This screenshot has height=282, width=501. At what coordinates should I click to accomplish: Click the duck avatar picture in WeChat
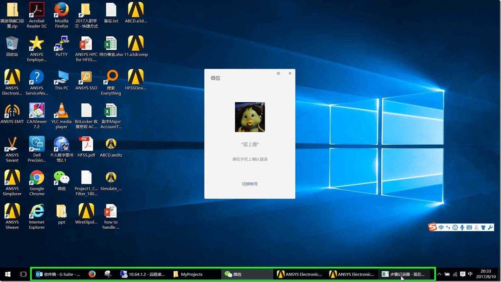coord(250,117)
